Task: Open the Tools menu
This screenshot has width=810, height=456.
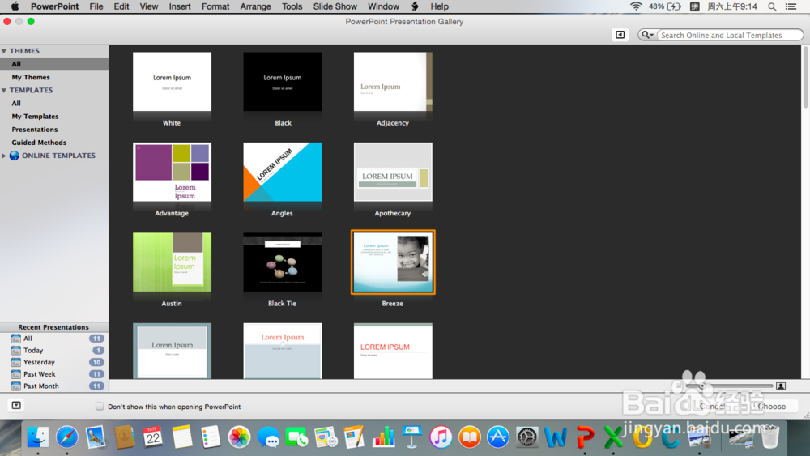Action: pyautogui.click(x=292, y=6)
